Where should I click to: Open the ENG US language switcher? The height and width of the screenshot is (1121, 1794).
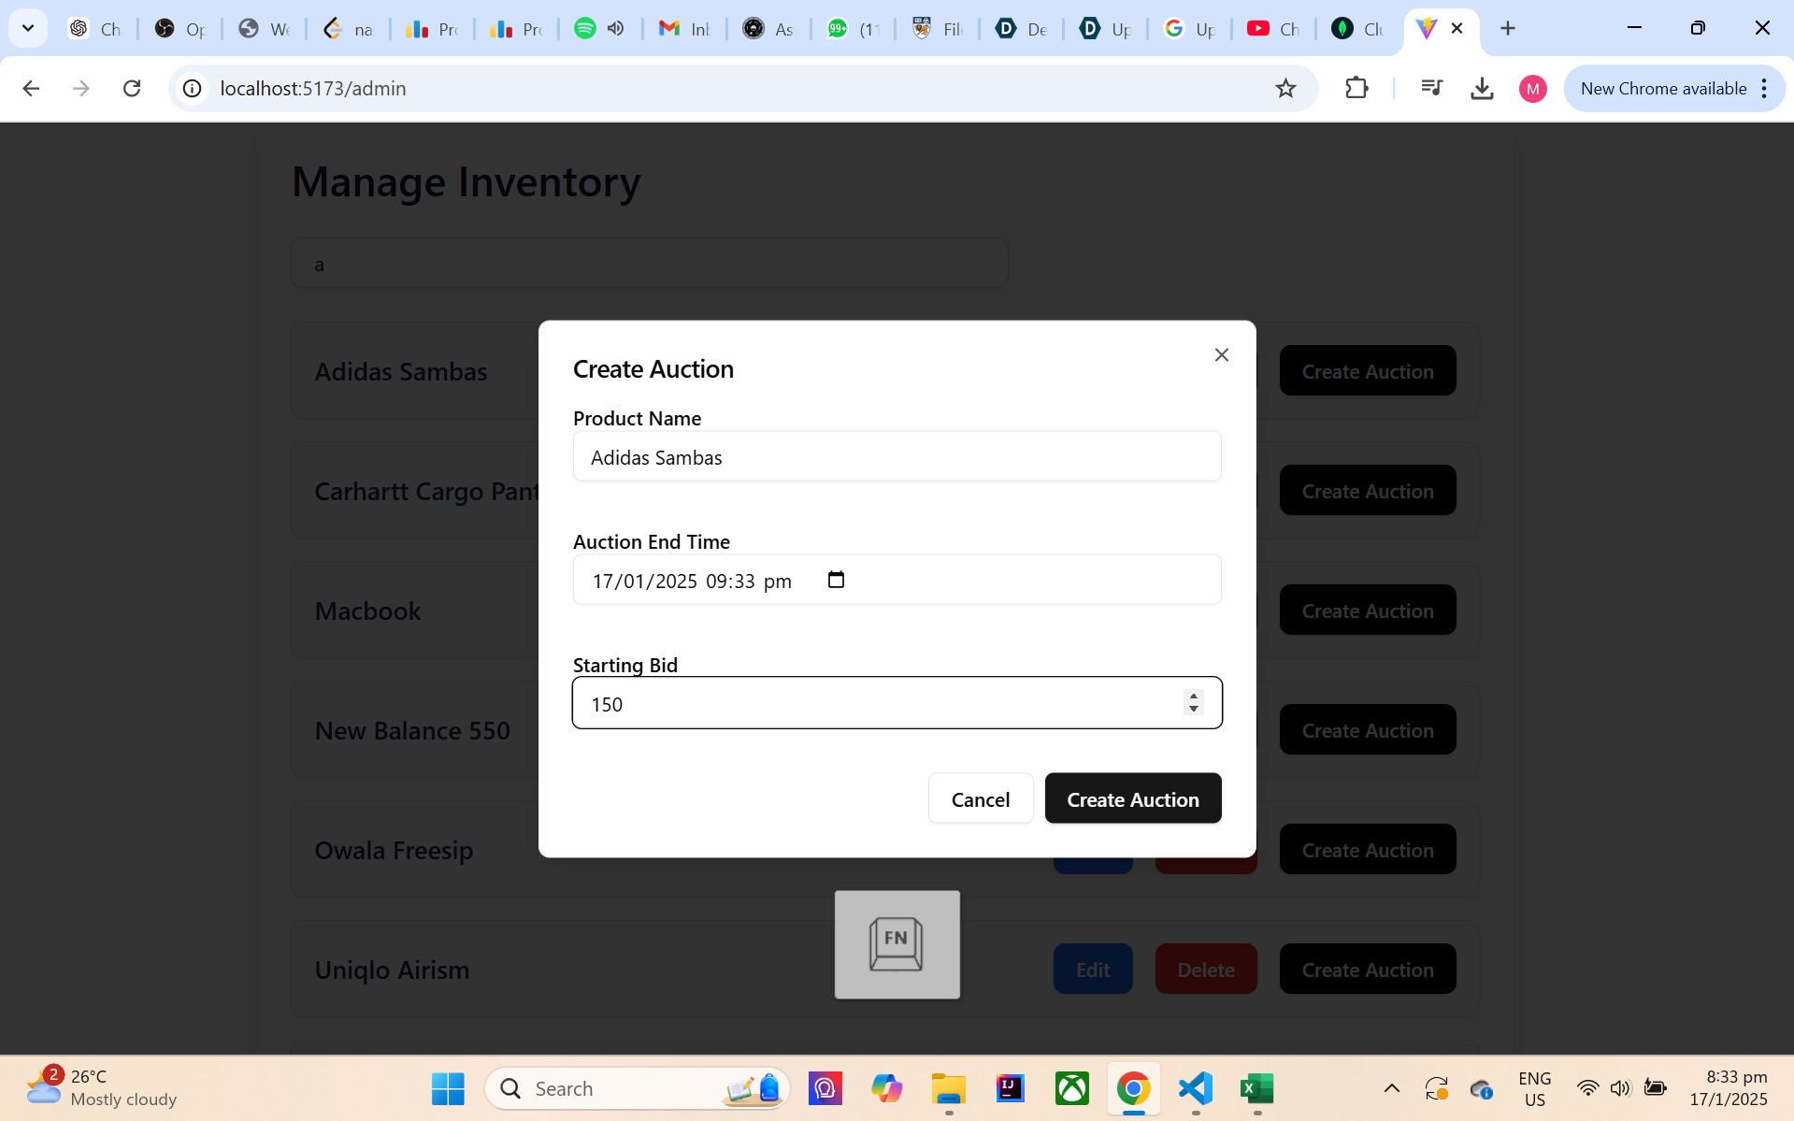pos(1534,1088)
